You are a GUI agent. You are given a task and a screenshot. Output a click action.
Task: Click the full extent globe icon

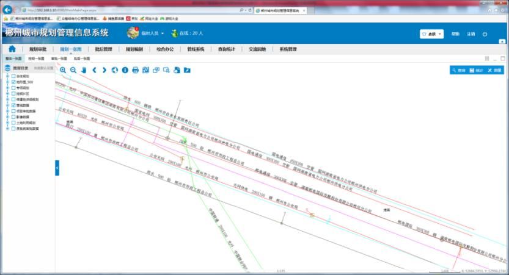tap(115, 70)
